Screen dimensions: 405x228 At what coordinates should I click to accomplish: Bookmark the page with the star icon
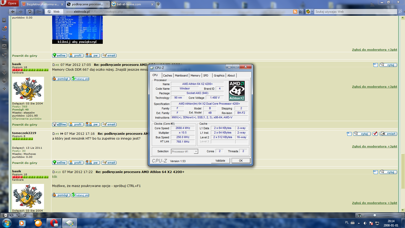tap(300, 12)
